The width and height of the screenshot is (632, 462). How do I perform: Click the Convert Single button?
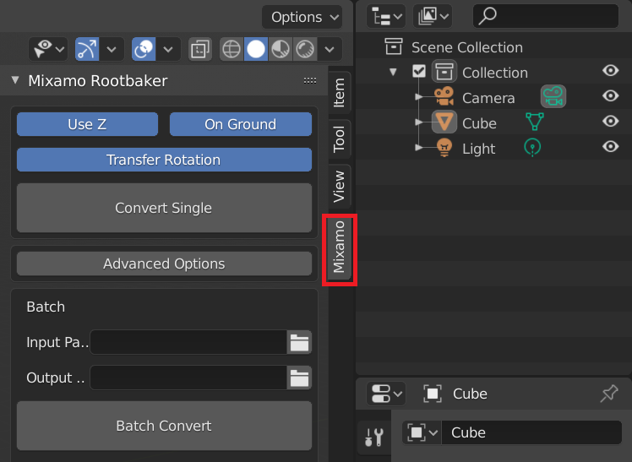164,208
